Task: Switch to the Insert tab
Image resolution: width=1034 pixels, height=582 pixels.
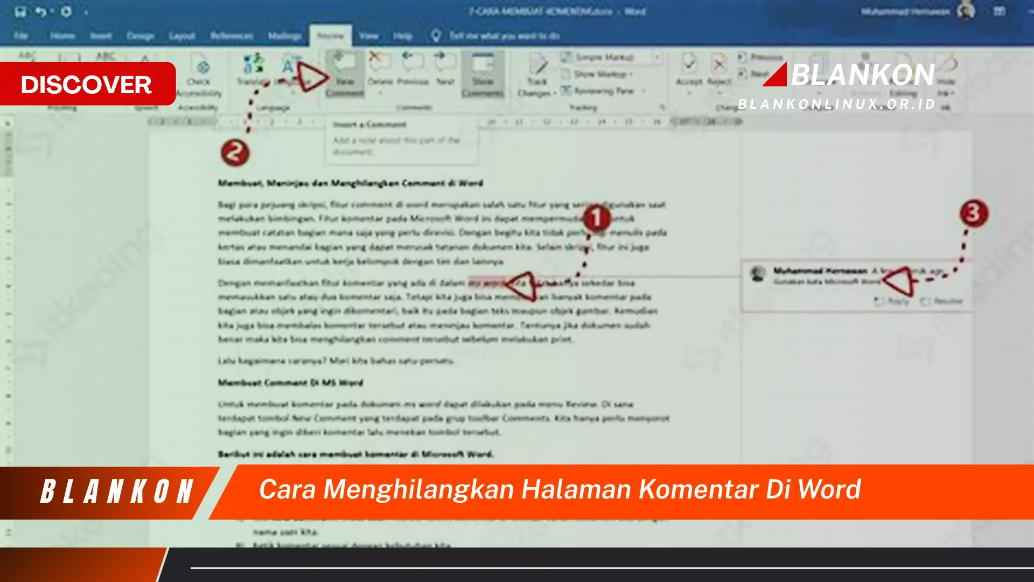Action: click(101, 36)
